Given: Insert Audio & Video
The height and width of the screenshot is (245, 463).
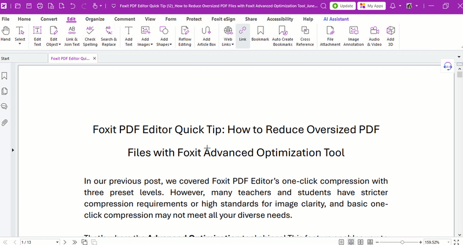Looking at the screenshot, I should (x=374, y=36).
